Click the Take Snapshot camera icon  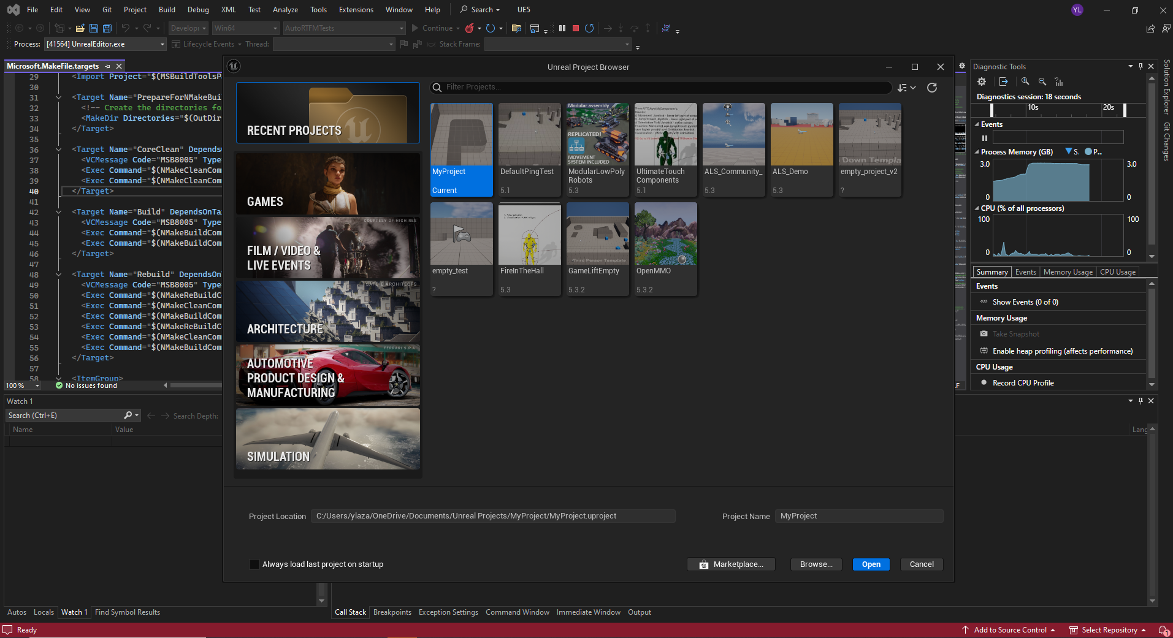(984, 334)
